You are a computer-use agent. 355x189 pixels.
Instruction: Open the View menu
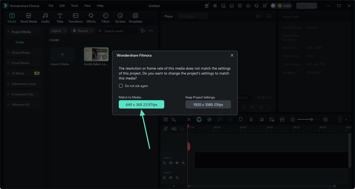[x=87, y=6]
